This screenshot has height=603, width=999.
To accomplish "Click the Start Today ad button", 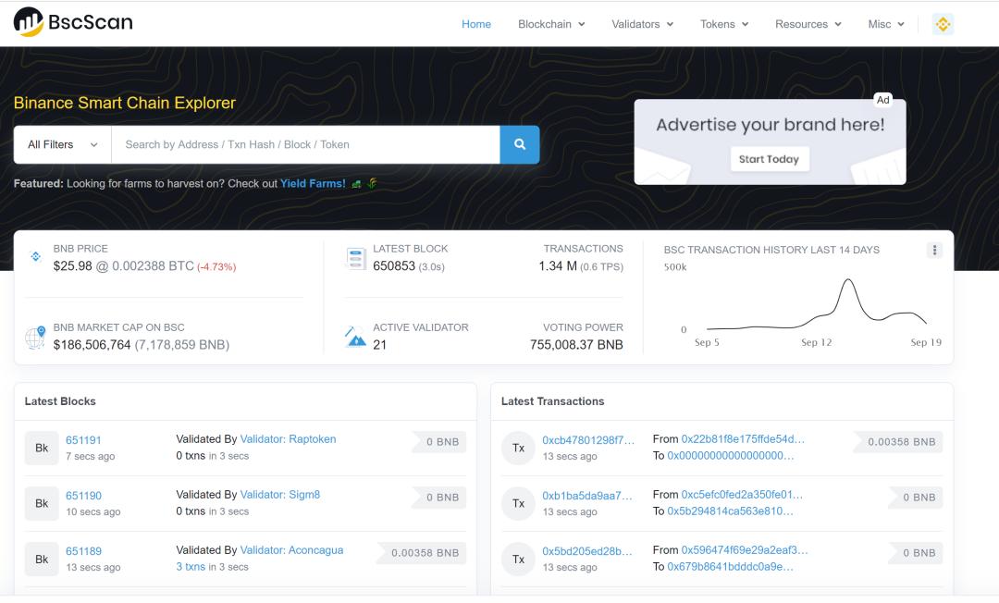I will click(x=769, y=159).
